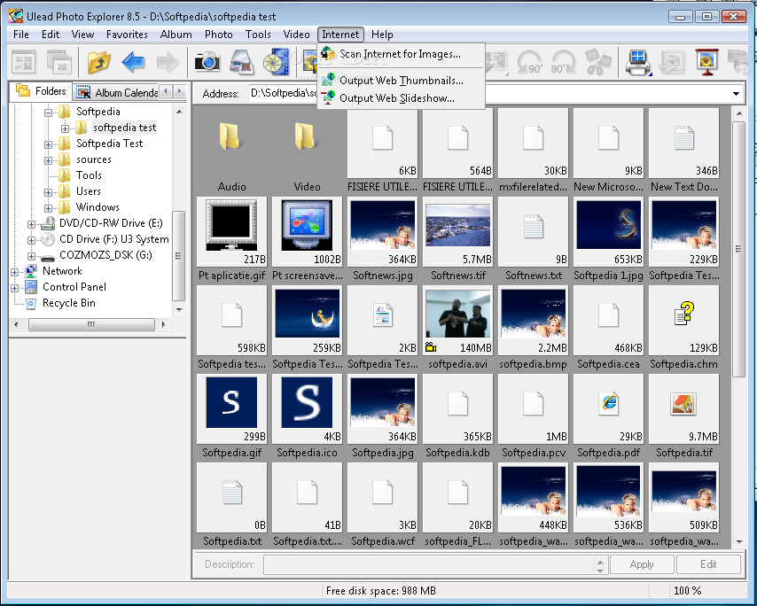Select the Softpedia.chm help file icon
Screen dimensions: 757x606
[683, 314]
